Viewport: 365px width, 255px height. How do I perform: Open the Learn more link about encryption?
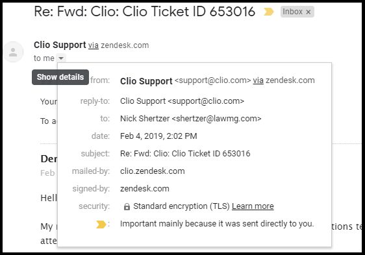(x=253, y=206)
